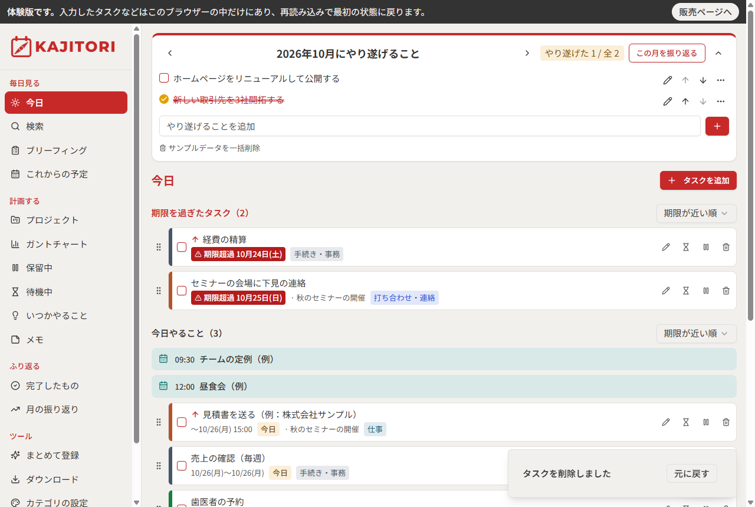This screenshot has width=755, height=507.
Task: Undo deletion with 元に戻す button
Action: (692, 473)
